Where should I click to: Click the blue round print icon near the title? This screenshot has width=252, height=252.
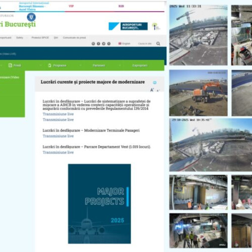(x=155, y=83)
